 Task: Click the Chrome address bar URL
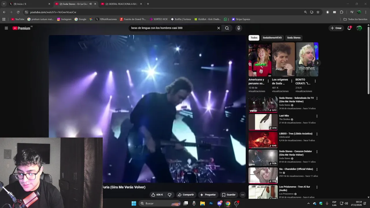[x=53, y=12]
